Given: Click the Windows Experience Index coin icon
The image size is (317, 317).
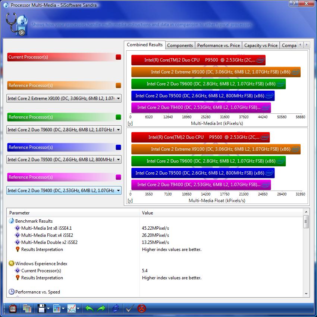Looking at the screenshot, I should (12, 263).
